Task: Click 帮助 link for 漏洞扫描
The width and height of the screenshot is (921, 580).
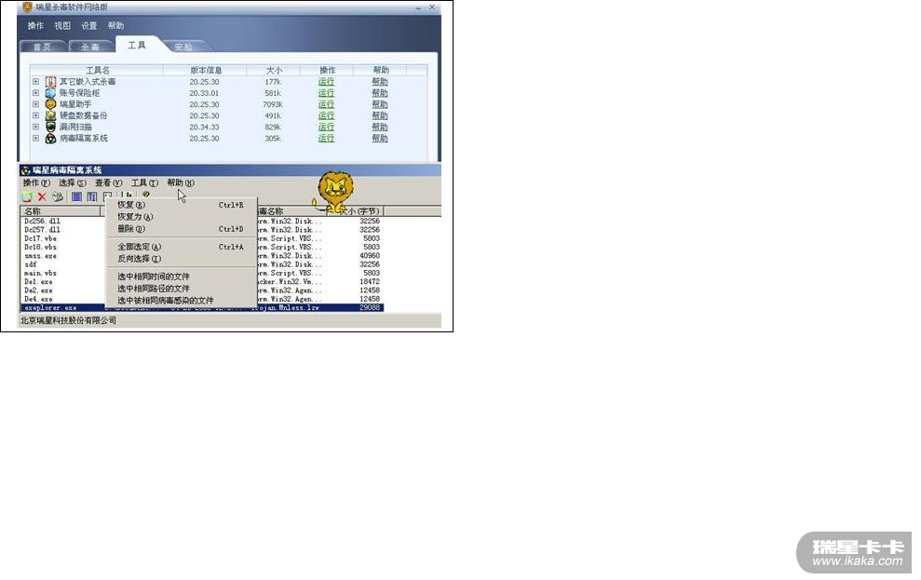Action: point(379,127)
